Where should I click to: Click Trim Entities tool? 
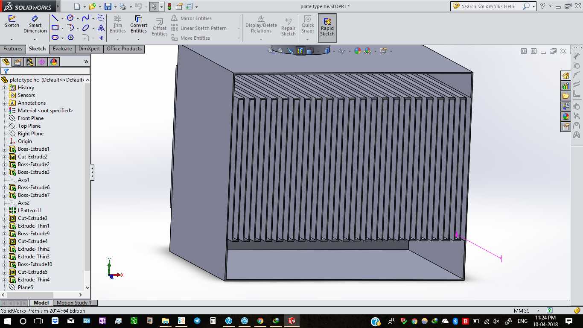point(118,24)
